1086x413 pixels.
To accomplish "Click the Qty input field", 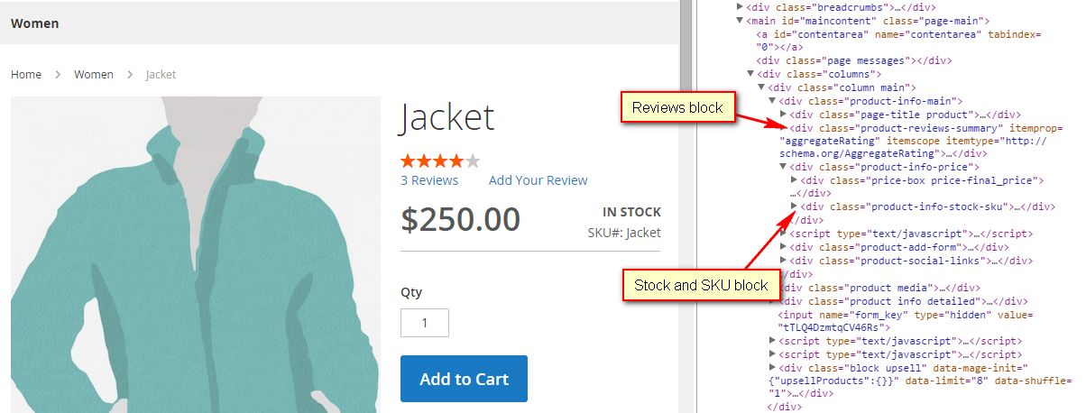I will 424,322.
